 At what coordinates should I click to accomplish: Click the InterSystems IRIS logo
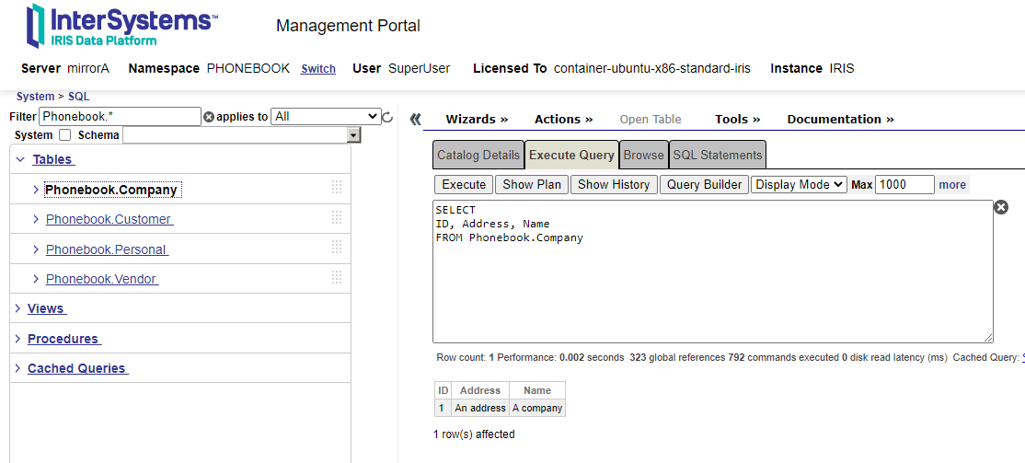point(121,26)
